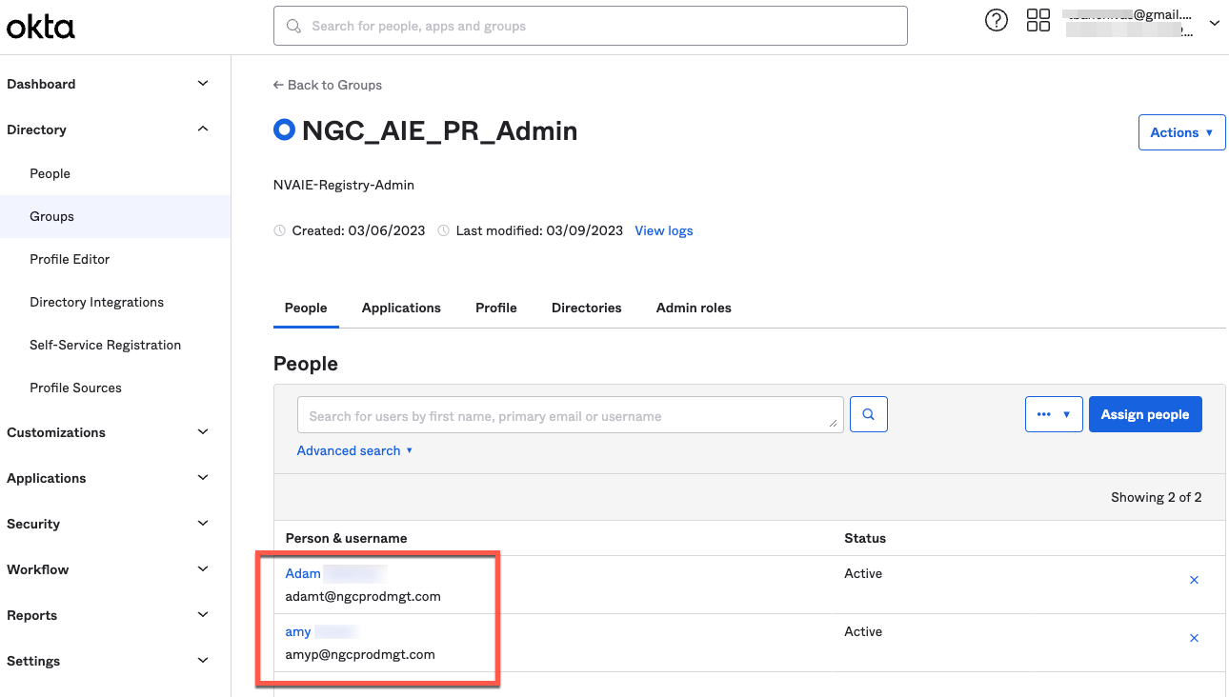Open Profile Editor in the sidebar
Screen dimensions: 1229x697
[70, 259]
